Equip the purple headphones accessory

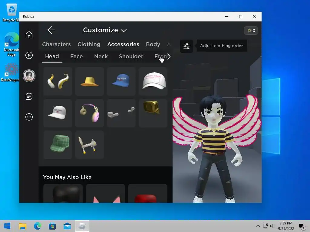pyautogui.click(x=90, y=113)
